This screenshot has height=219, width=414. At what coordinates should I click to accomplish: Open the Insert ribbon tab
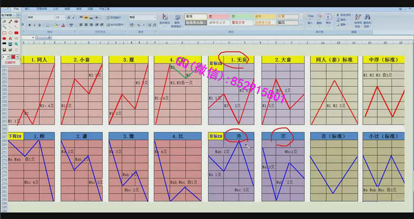28,9
